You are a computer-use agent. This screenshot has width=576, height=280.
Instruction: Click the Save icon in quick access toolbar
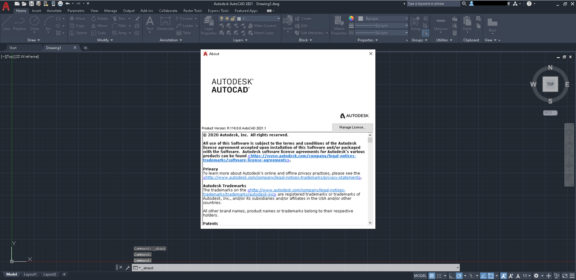pos(31,4)
